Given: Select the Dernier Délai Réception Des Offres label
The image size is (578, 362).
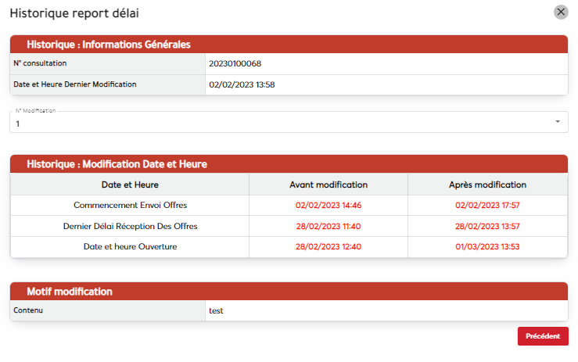Looking at the screenshot, I should point(130,226).
